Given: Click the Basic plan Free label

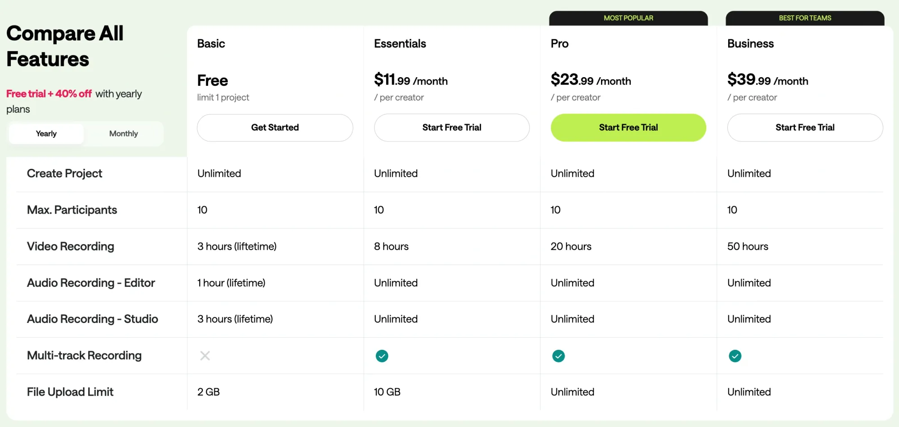Looking at the screenshot, I should pyautogui.click(x=212, y=80).
